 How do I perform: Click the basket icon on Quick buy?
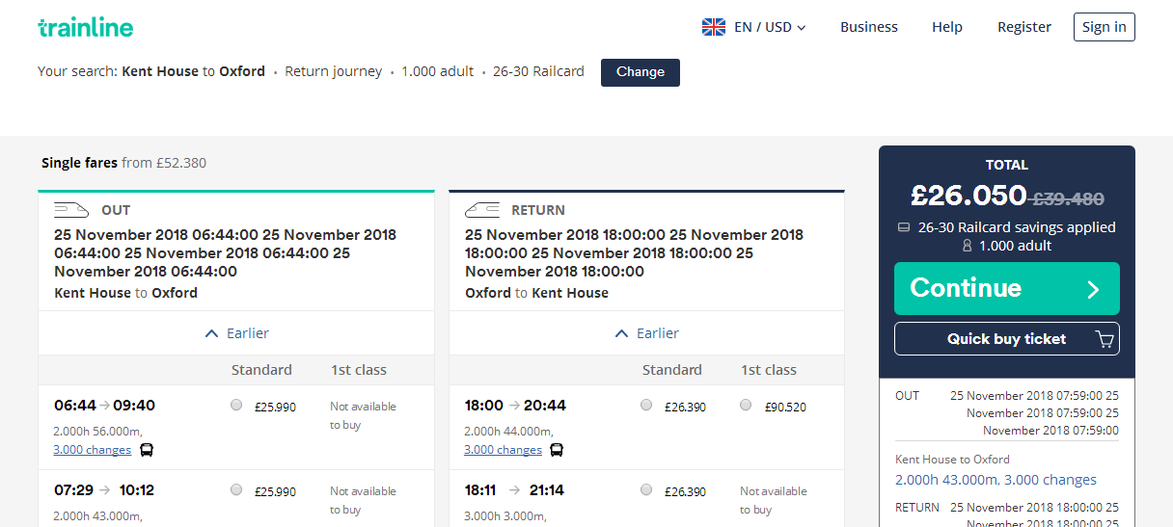pos(1105,339)
